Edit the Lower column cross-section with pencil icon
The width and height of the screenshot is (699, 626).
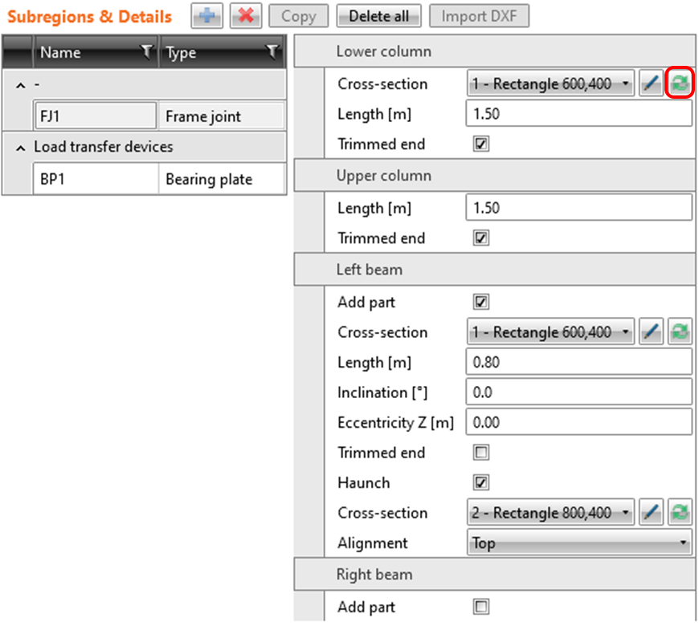pyautogui.click(x=652, y=84)
